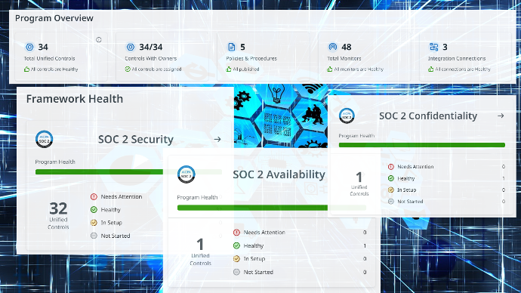Click the SOC 2 Confidentiality program health bar
521x293 pixels.
point(422,145)
